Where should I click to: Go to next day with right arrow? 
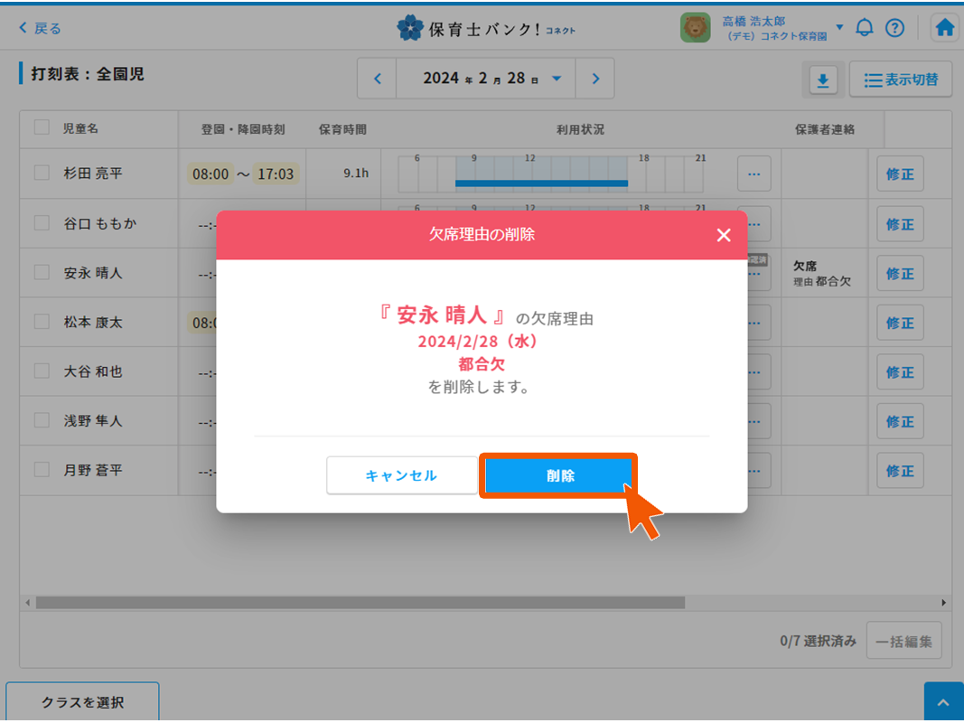(595, 79)
